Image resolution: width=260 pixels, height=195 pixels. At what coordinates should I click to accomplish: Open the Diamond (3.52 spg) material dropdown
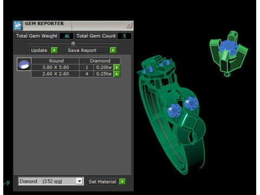(51, 181)
